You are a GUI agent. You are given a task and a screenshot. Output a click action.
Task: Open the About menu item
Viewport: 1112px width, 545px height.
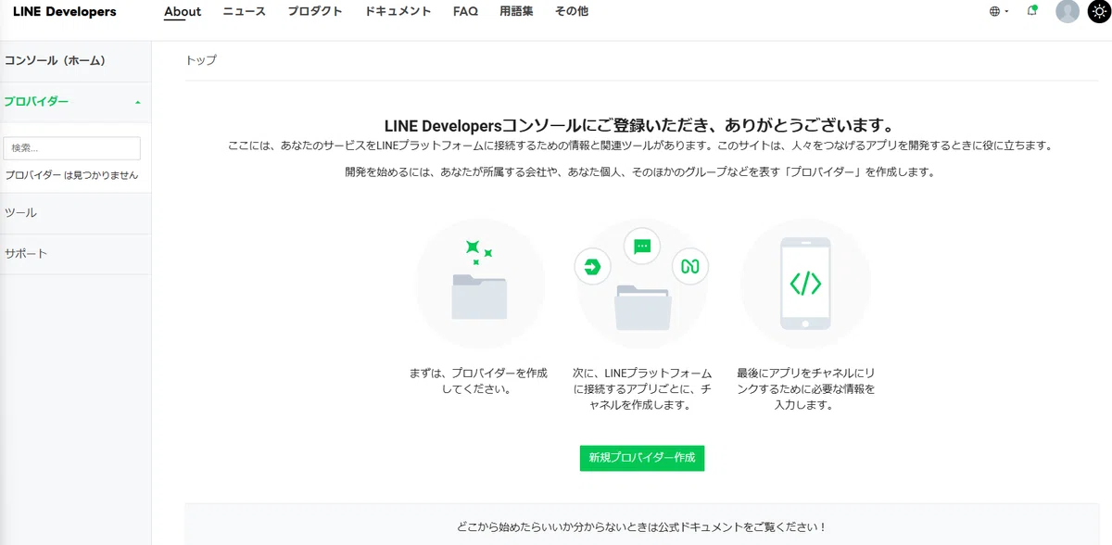[183, 12]
